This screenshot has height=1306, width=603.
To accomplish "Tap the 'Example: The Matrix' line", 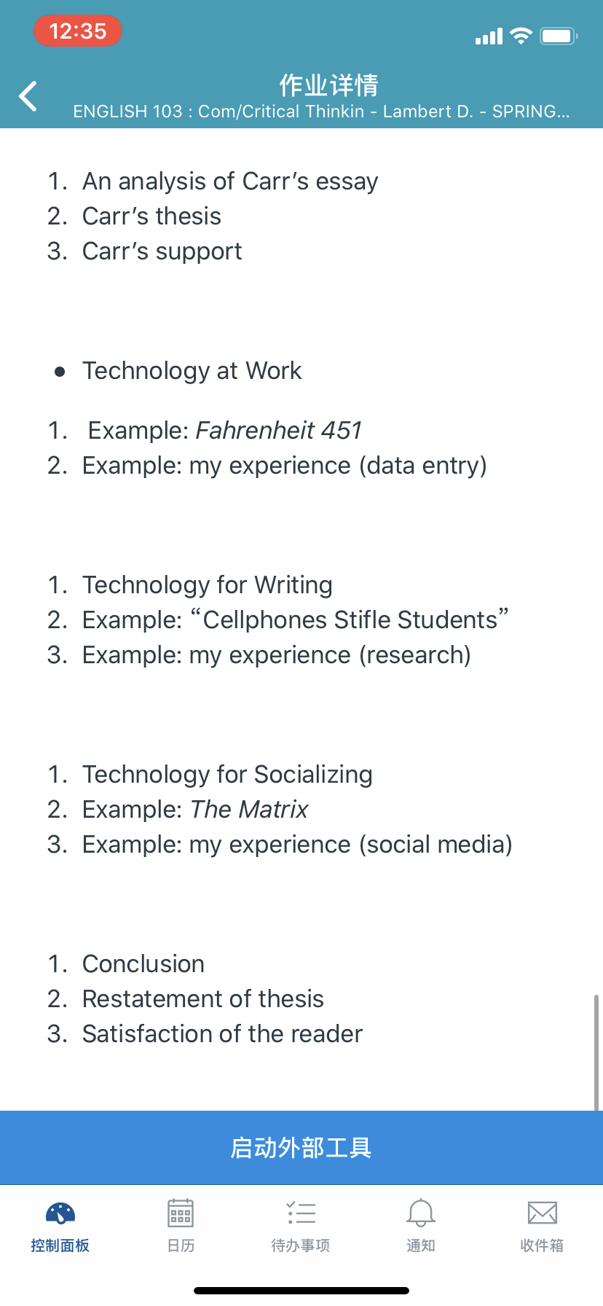I will 195,810.
